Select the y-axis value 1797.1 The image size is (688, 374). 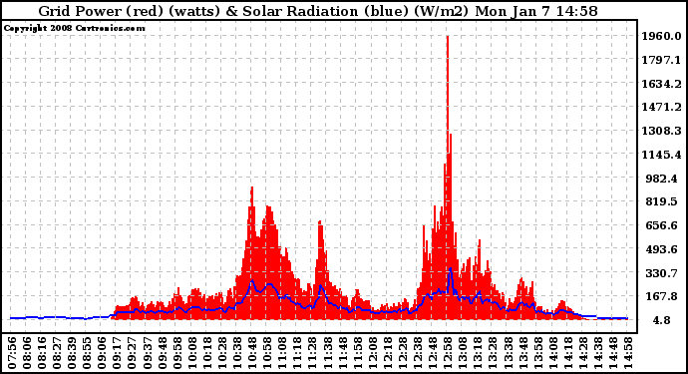click(x=662, y=60)
